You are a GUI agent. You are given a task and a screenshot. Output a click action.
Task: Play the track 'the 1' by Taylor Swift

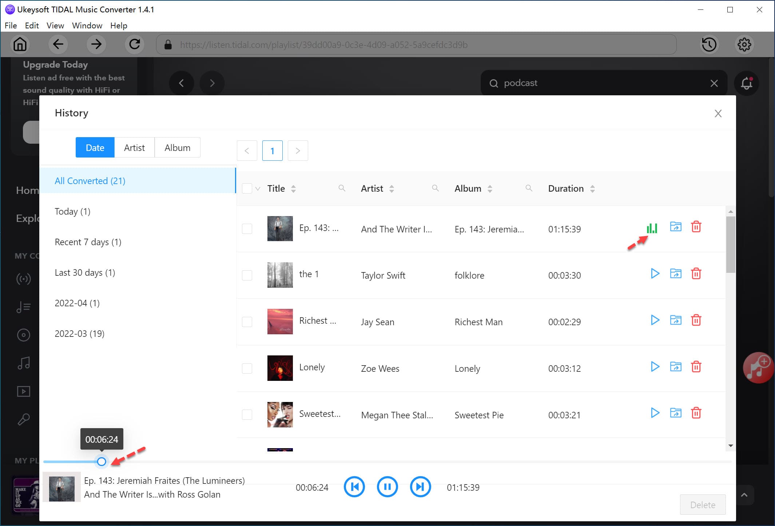click(x=655, y=274)
